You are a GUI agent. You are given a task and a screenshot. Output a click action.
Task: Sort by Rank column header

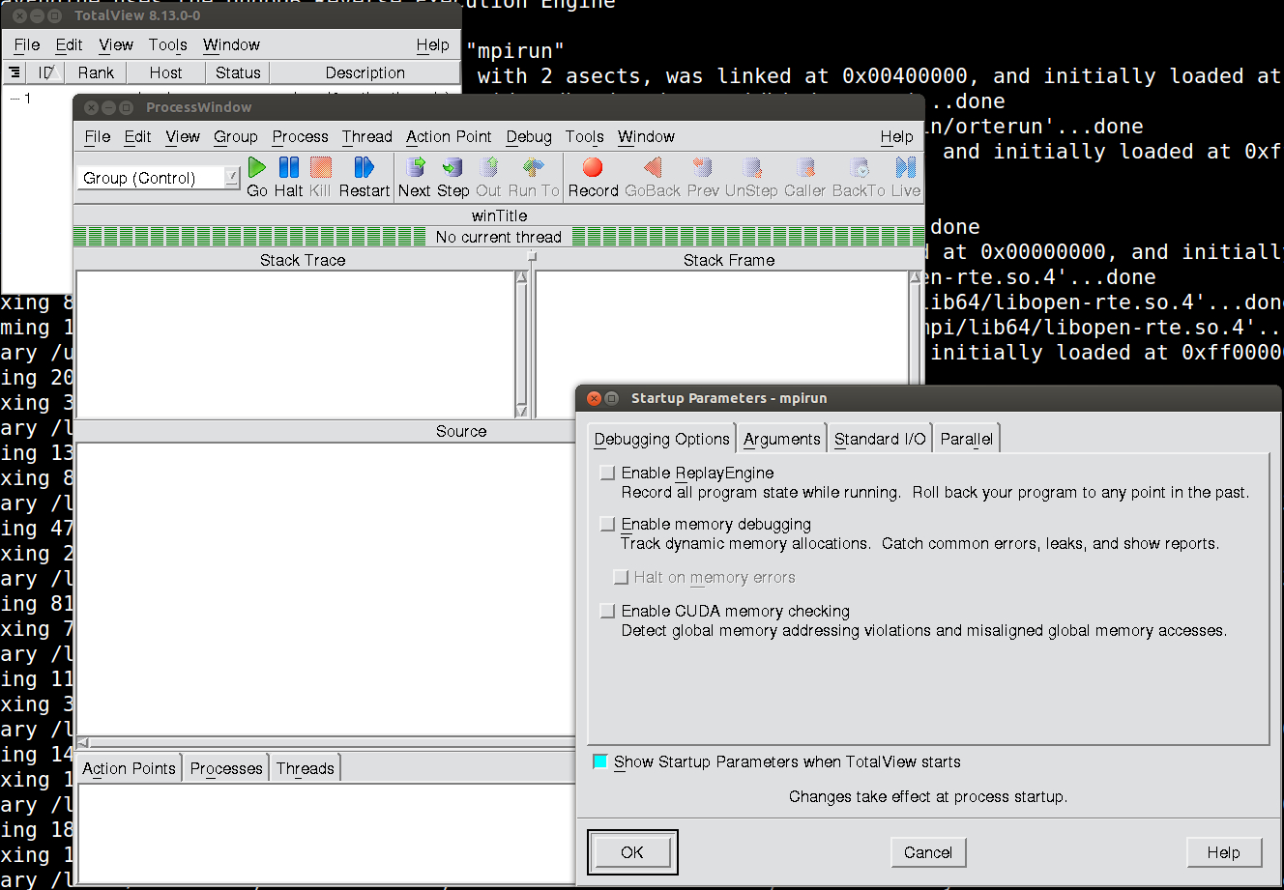click(96, 72)
